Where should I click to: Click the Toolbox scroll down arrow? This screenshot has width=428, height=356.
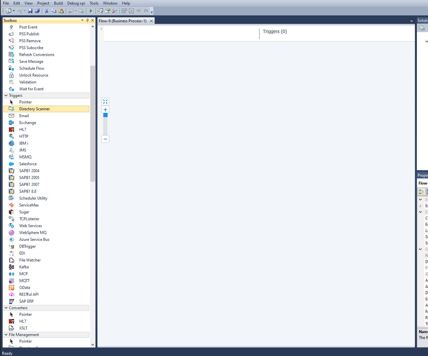tap(93, 345)
